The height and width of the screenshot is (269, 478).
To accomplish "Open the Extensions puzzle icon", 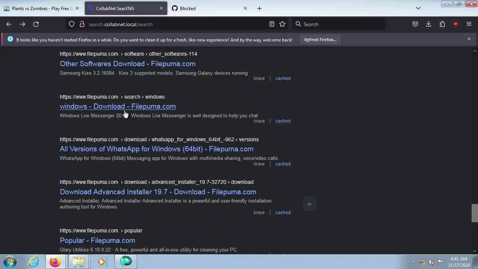I will click(x=442, y=24).
